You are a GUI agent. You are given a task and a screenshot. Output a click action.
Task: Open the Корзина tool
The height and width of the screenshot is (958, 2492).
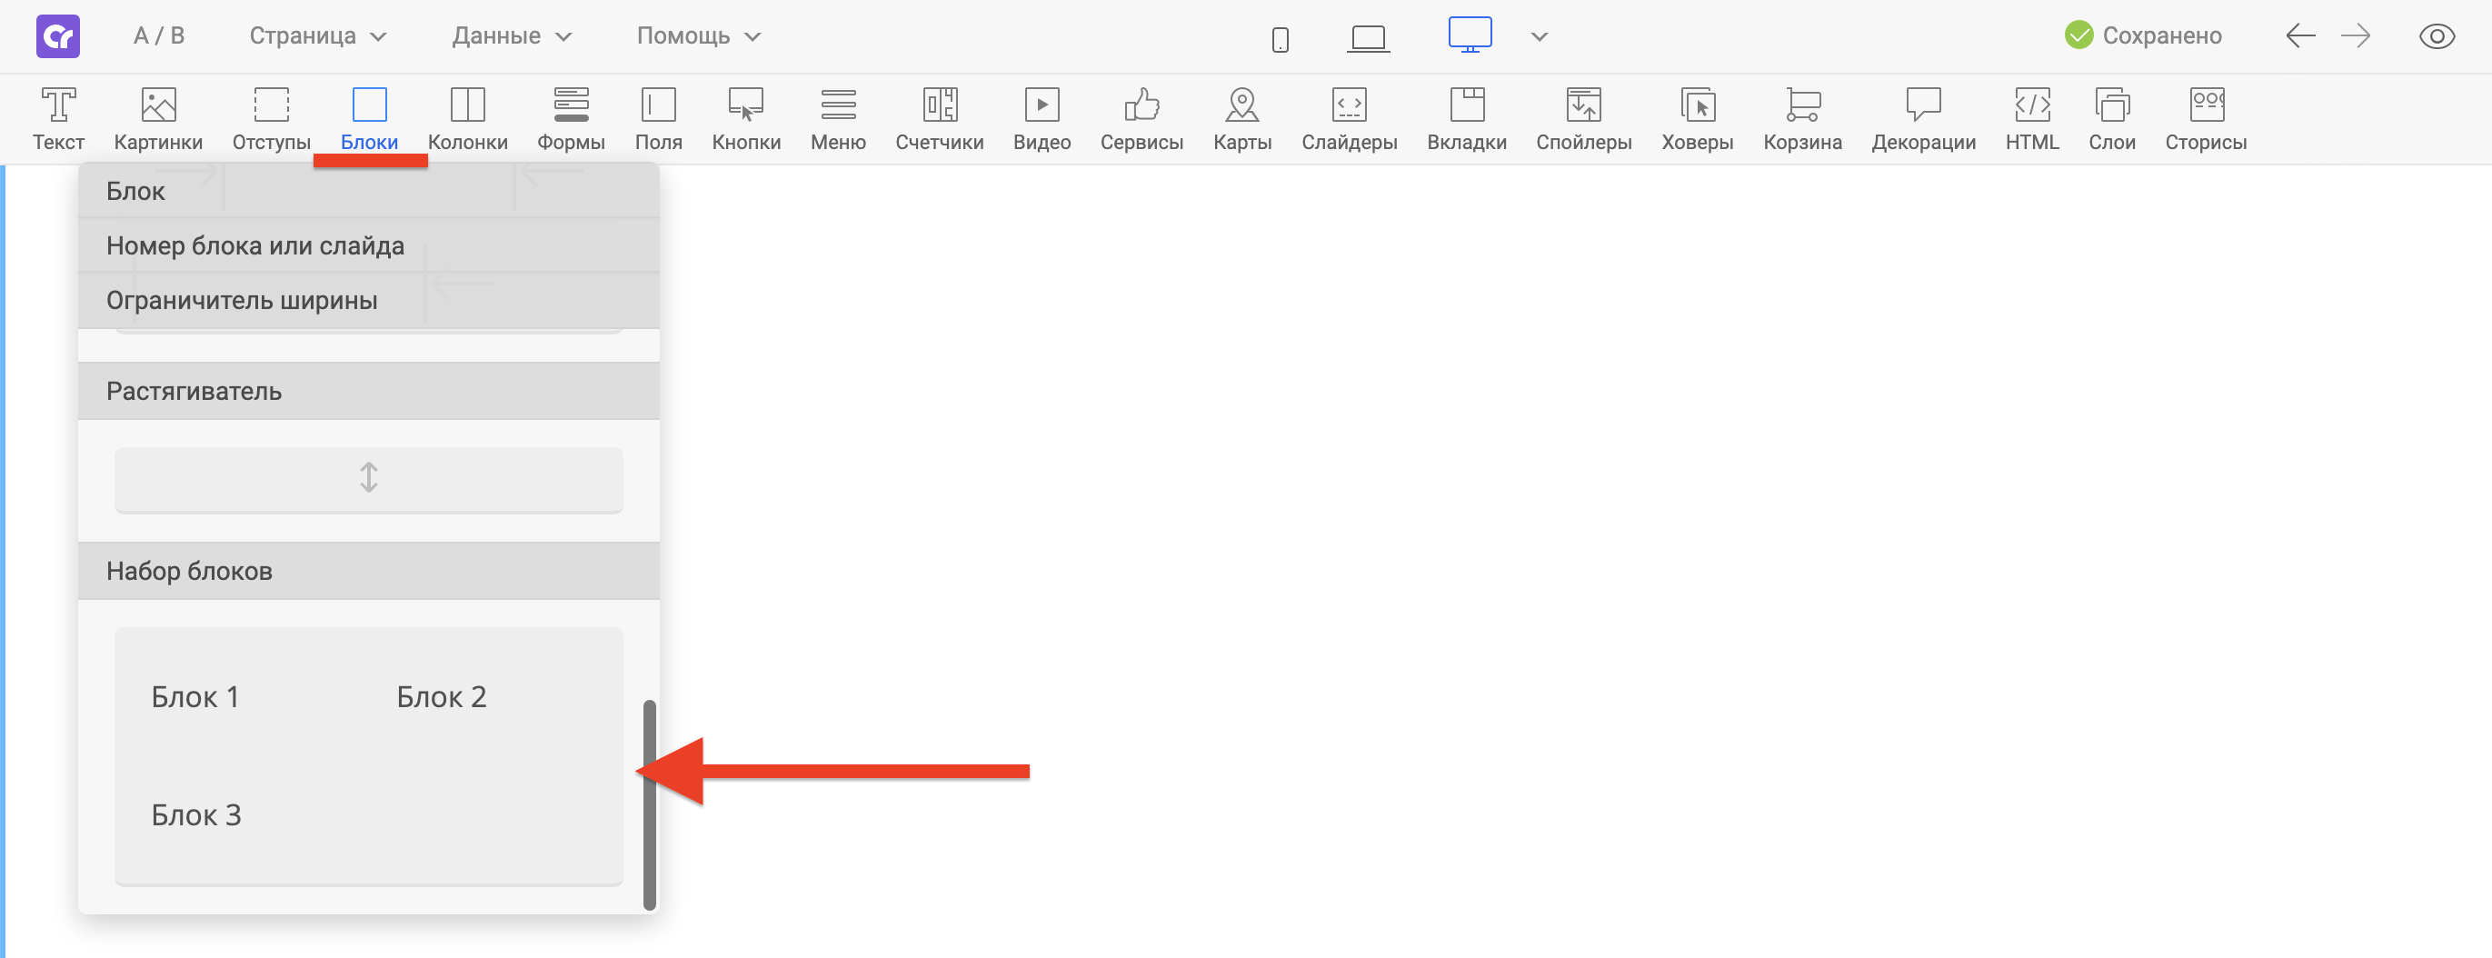tap(1802, 119)
